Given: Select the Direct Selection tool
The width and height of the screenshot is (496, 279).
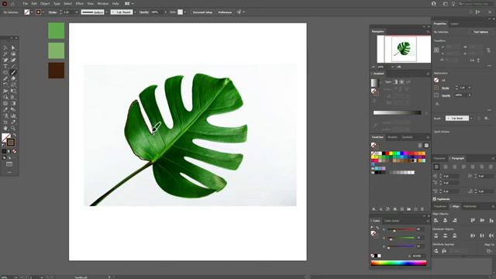Looking at the screenshot, I should click(13, 48).
